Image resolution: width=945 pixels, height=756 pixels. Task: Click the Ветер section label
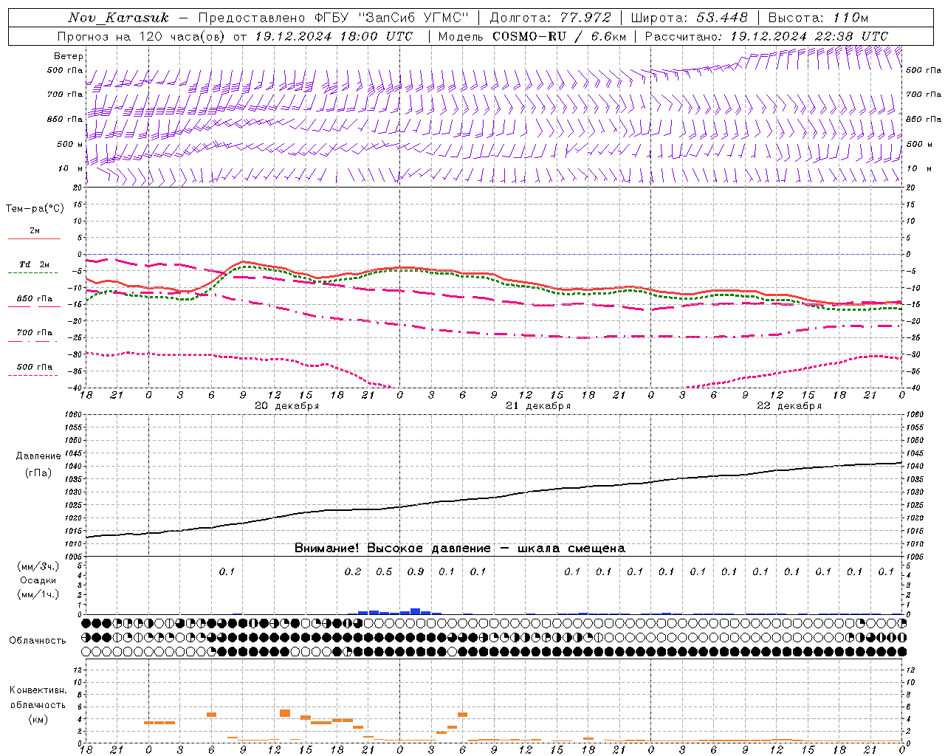coord(69,56)
